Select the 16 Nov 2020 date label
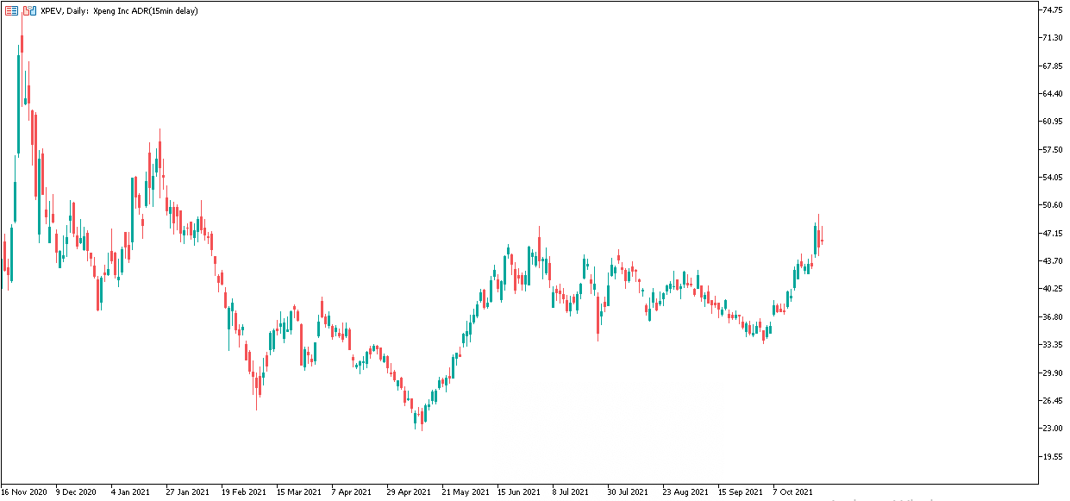Screen dimensions: 1070x501 pyautogui.click(x=24, y=492)
